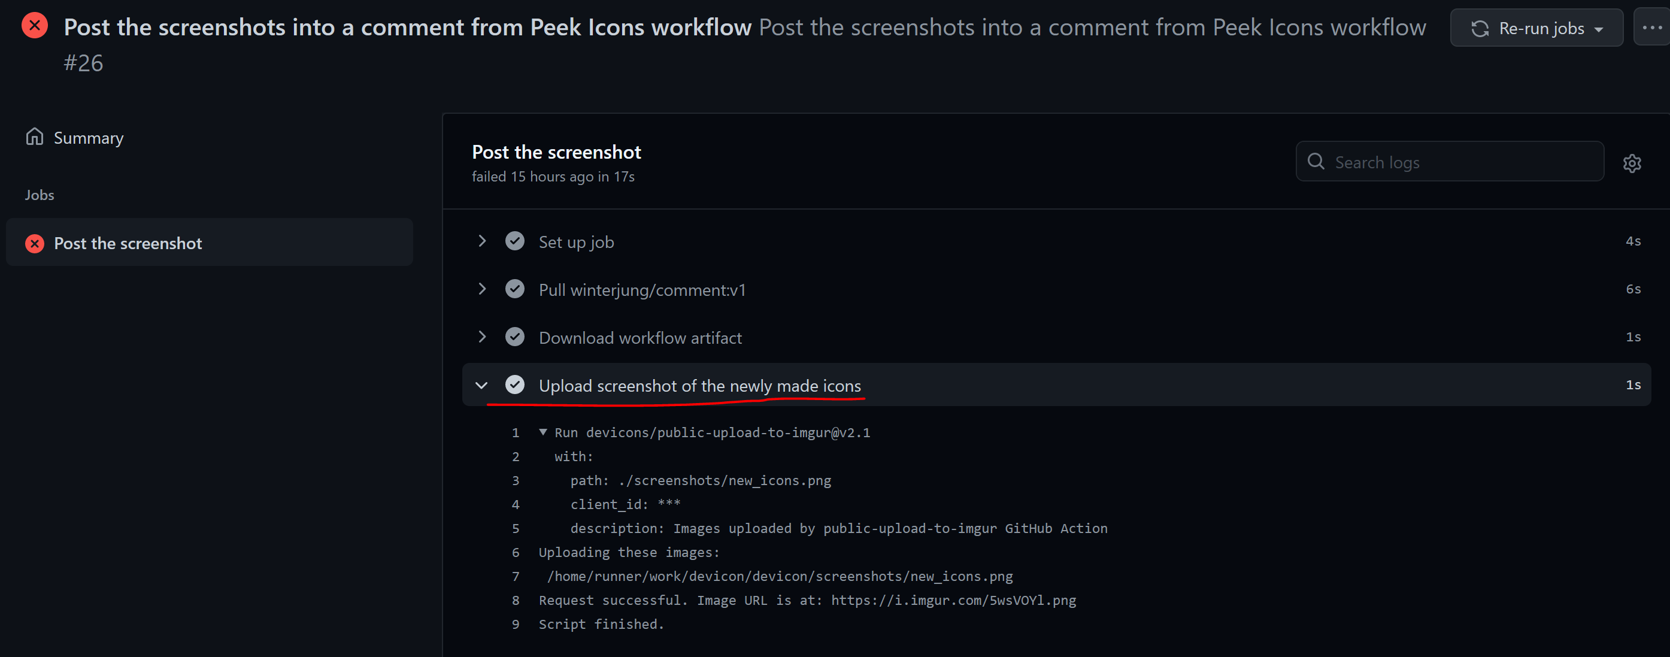The width and height of the screenshot is (1670, 657).
Task: Go to the Summary page
Action: click(88, 138)
